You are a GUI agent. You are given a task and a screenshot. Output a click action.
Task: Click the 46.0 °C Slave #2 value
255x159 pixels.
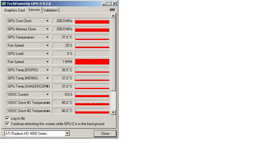pyautogui.click(x=63, y=111)
